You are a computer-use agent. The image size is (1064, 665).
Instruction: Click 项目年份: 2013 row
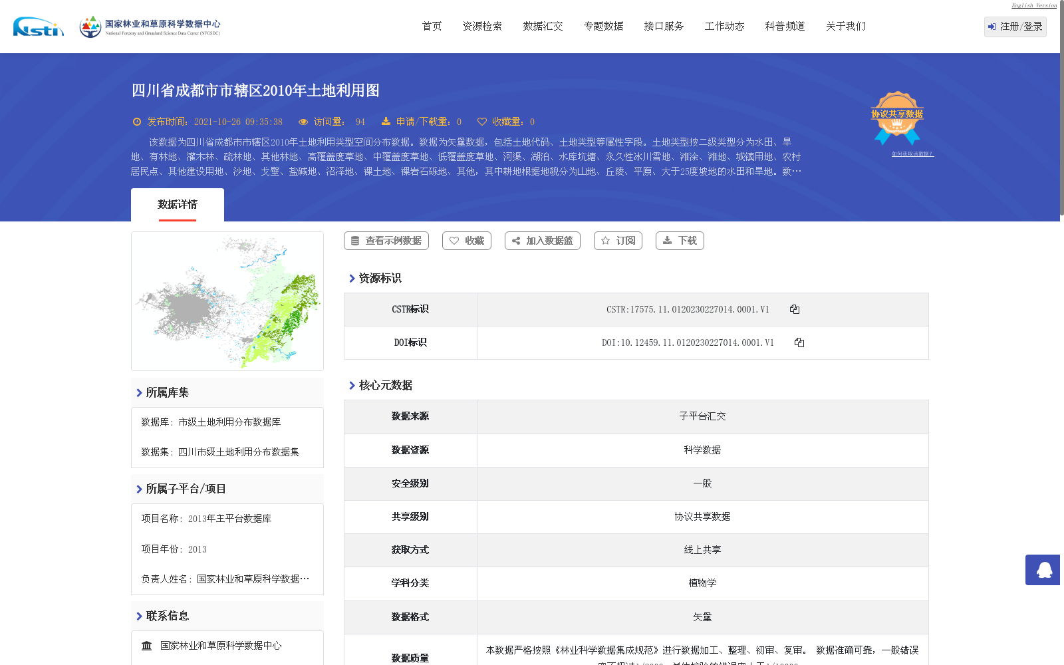click(174, 549)
